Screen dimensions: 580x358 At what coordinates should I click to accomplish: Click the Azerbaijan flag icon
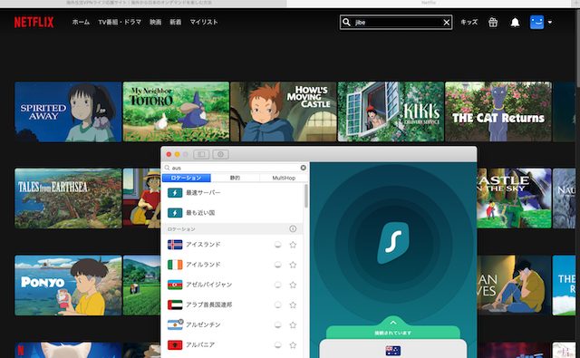(x=175, y=285)
